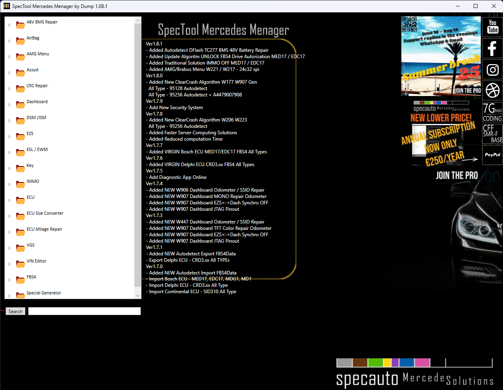Click the tree scrollbar down arrow
The height and width of the screenshot is (390, 503).
[138, 296]
